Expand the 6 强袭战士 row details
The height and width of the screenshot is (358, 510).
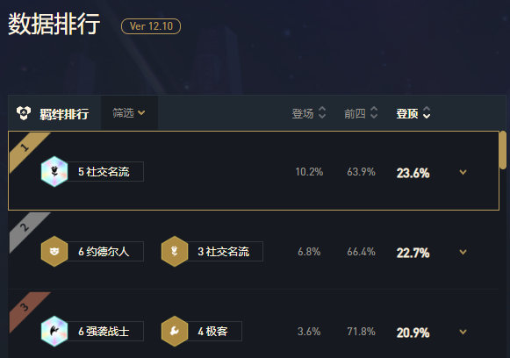[463, 332]
